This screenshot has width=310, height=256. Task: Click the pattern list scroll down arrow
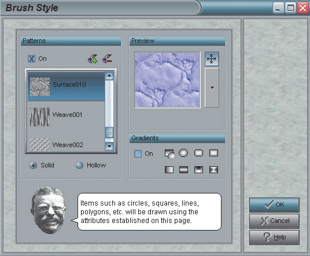coord(109,147)
